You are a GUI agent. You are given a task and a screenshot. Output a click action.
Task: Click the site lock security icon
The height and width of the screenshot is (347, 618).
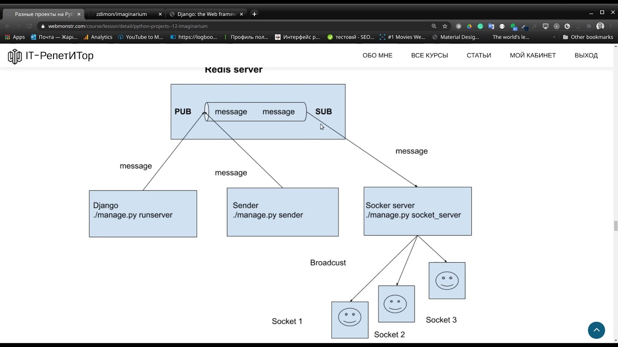coord(43,26)
